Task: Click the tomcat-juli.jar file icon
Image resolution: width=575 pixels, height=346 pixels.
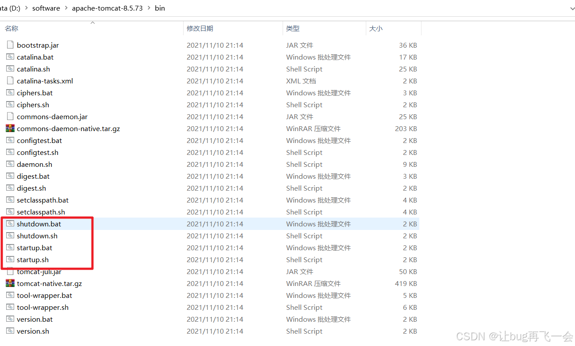Action: (x=10, y=271)
